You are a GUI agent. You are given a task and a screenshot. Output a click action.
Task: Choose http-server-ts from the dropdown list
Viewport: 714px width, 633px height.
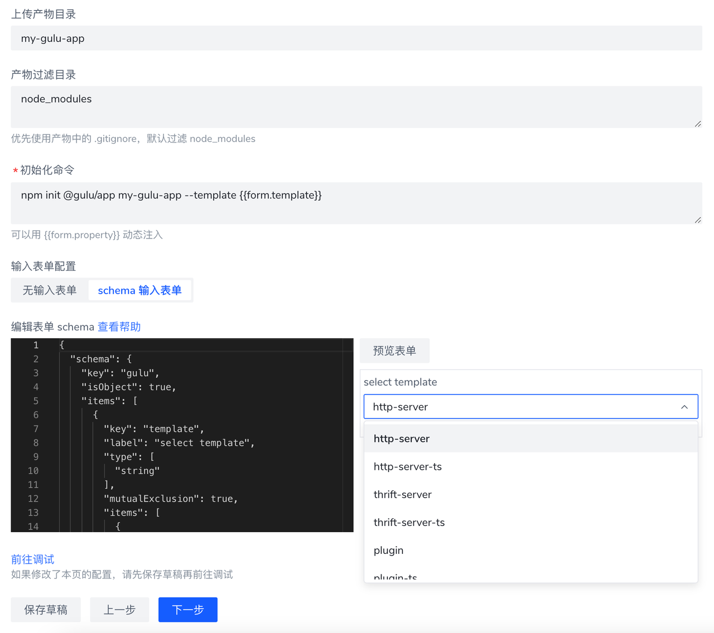tap(530, 466)
